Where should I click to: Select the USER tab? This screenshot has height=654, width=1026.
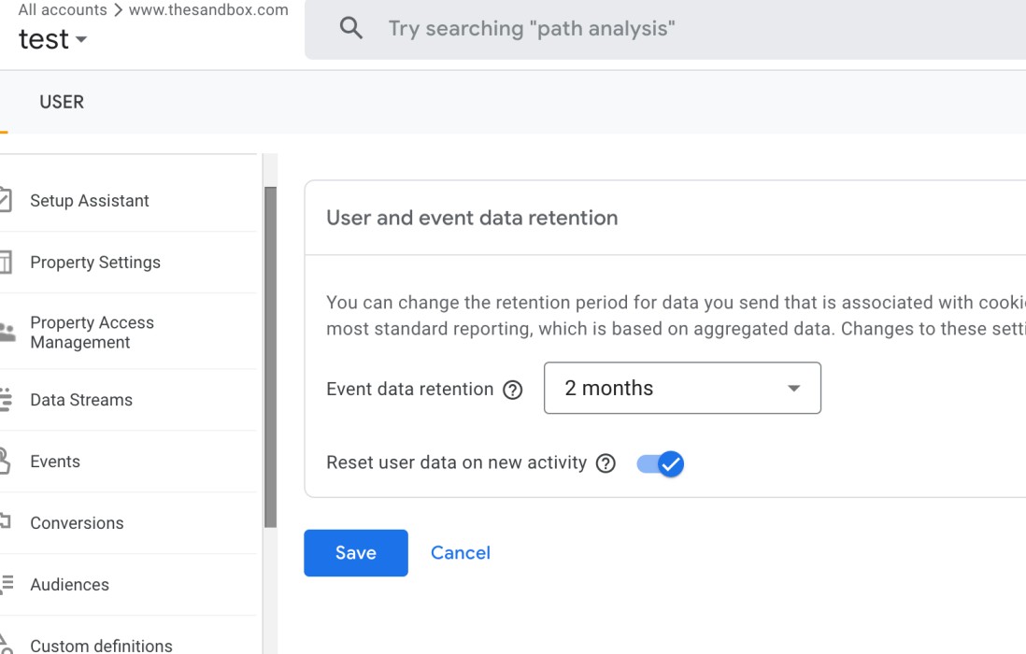(x=62, y=102)
